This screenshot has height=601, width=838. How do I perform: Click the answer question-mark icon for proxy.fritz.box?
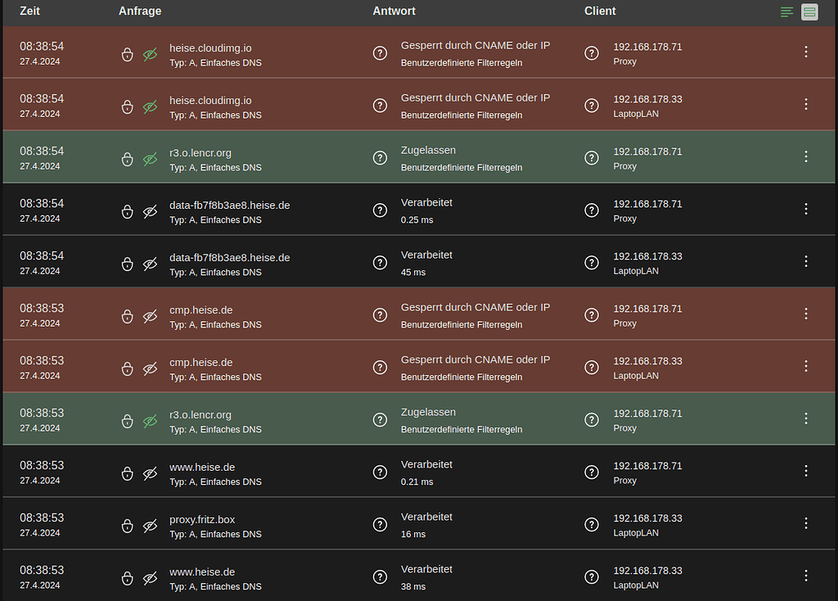(380, 524)
